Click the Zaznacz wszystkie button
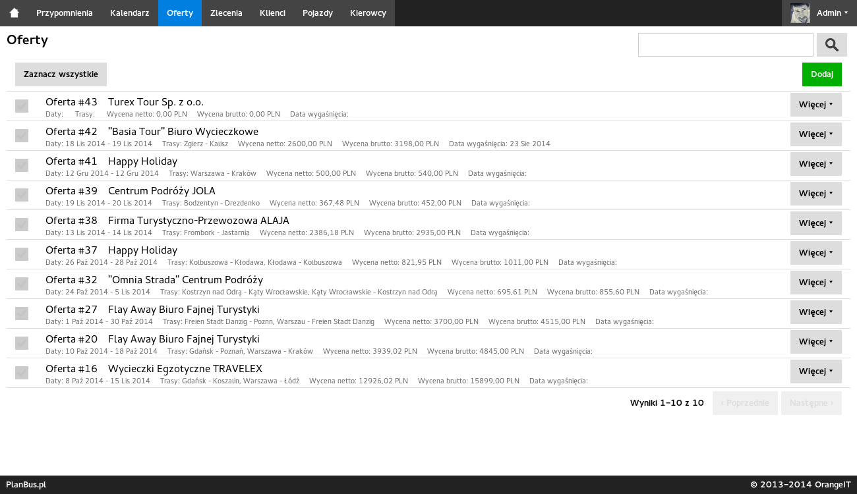 [x=61, y=74]
